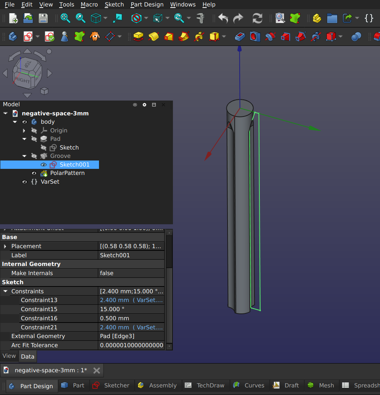Select the Revolution tool
380x395 pixels.
pyautogui.click(x=153, y=37)
